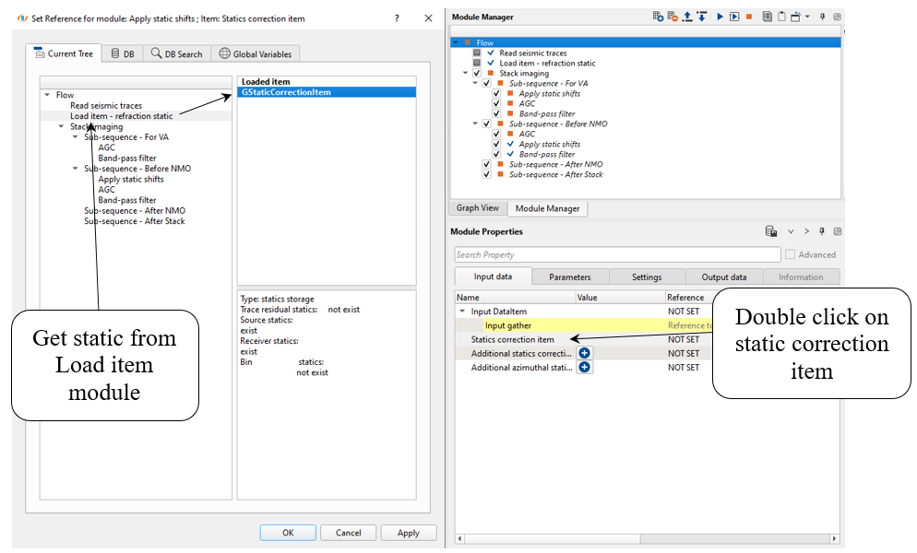Toggle the Stack imaging checkbox
The width and height of the screenshot is (917, 553).
click(476, 74)
